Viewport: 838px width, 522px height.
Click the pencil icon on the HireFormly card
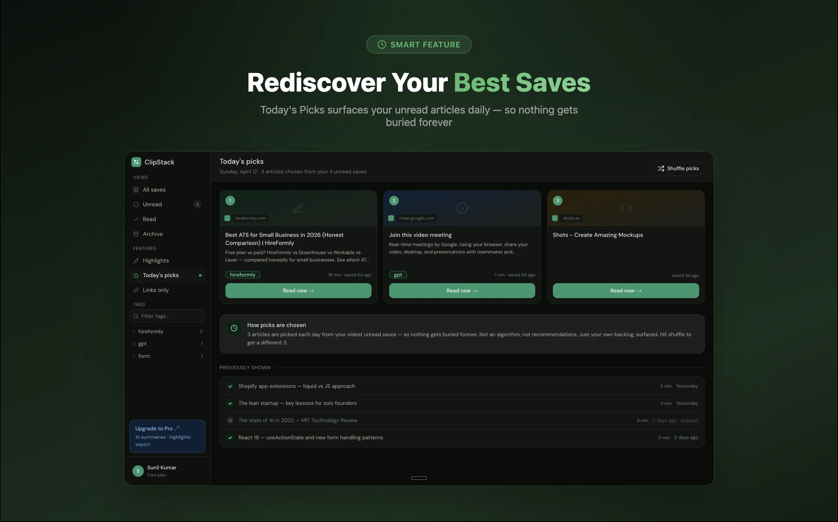tap(298, 207)
